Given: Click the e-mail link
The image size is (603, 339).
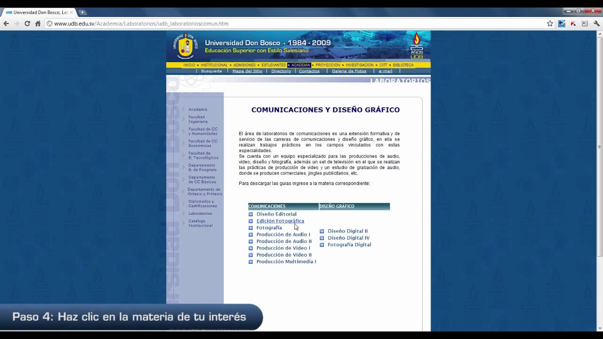Looking at the screenshot, I should coord(385,71).
